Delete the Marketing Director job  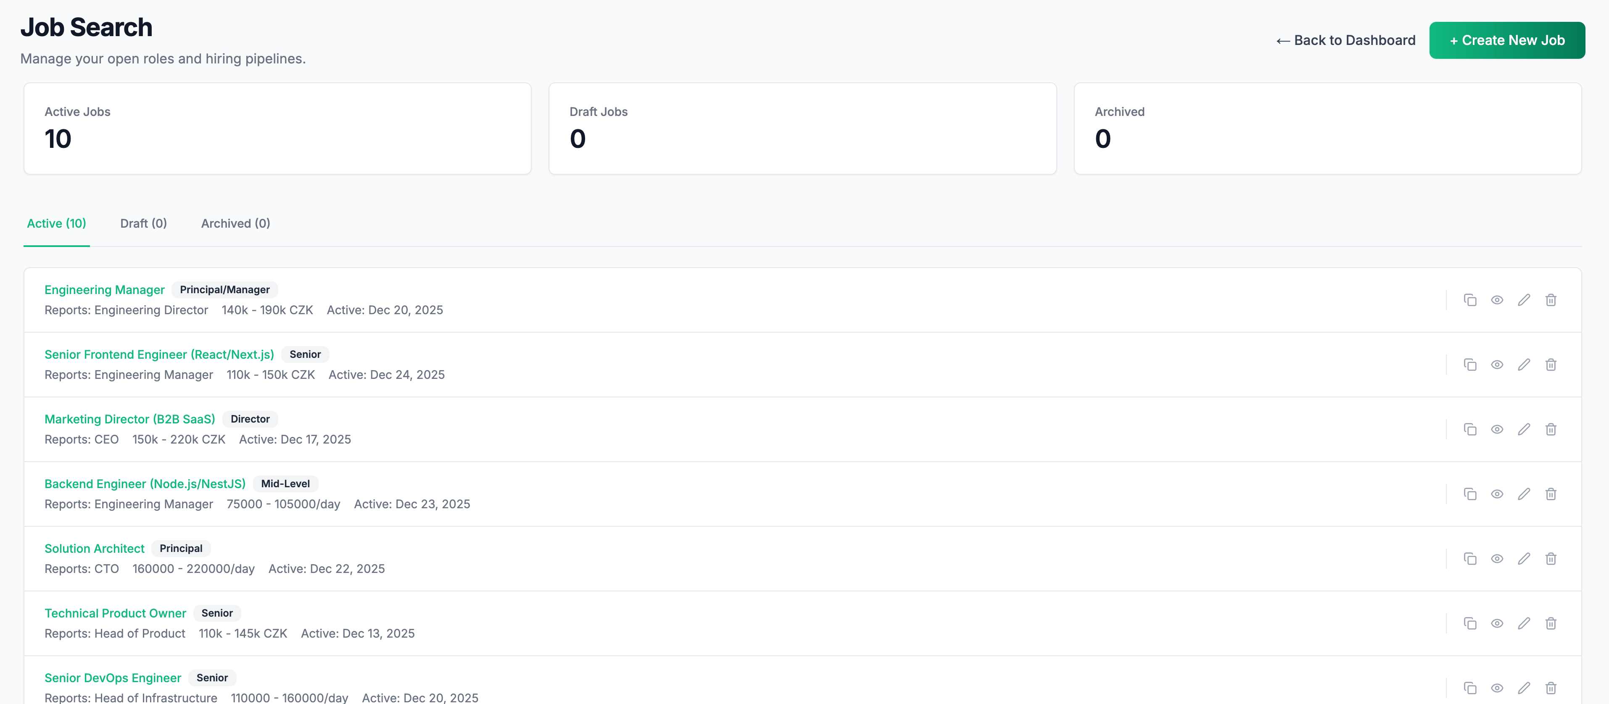(1550, 429)
